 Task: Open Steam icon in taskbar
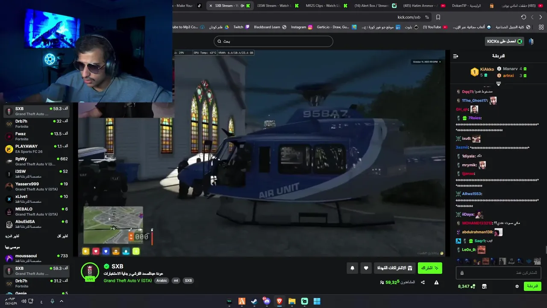tap(254, 301)
